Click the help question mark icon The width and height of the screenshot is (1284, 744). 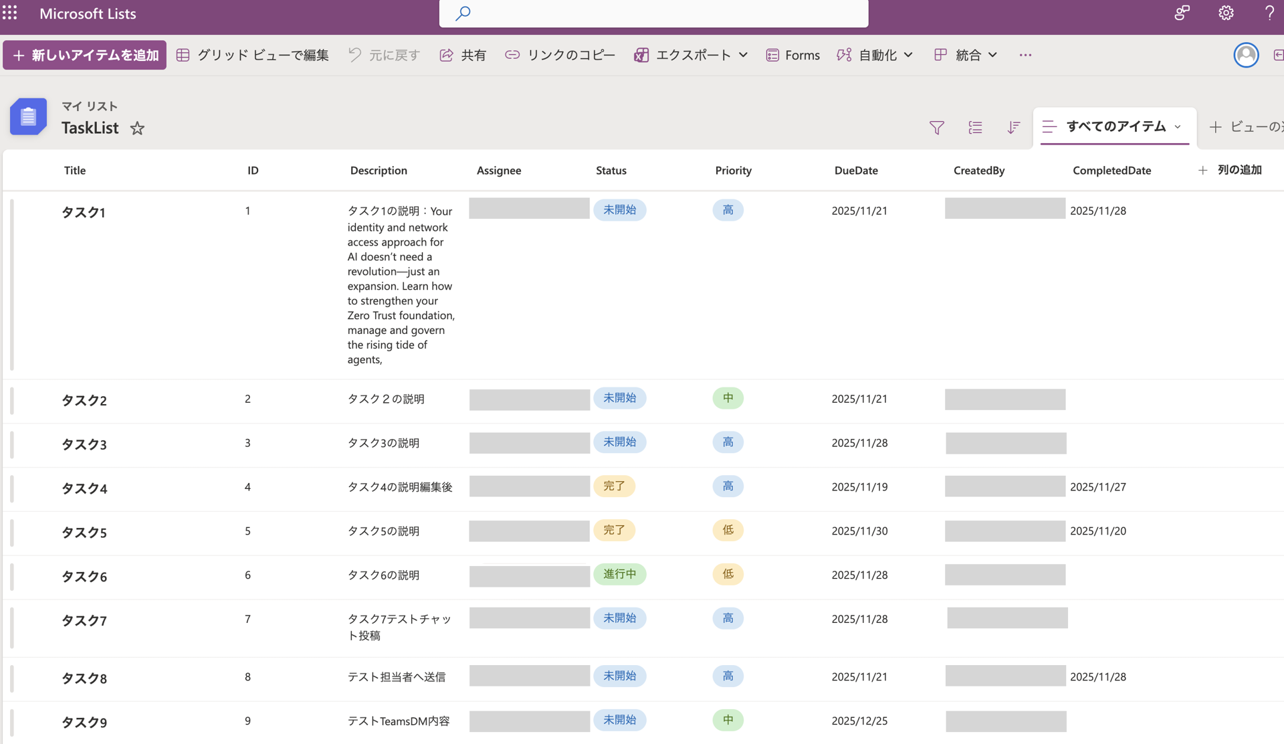click(1269, 13)
